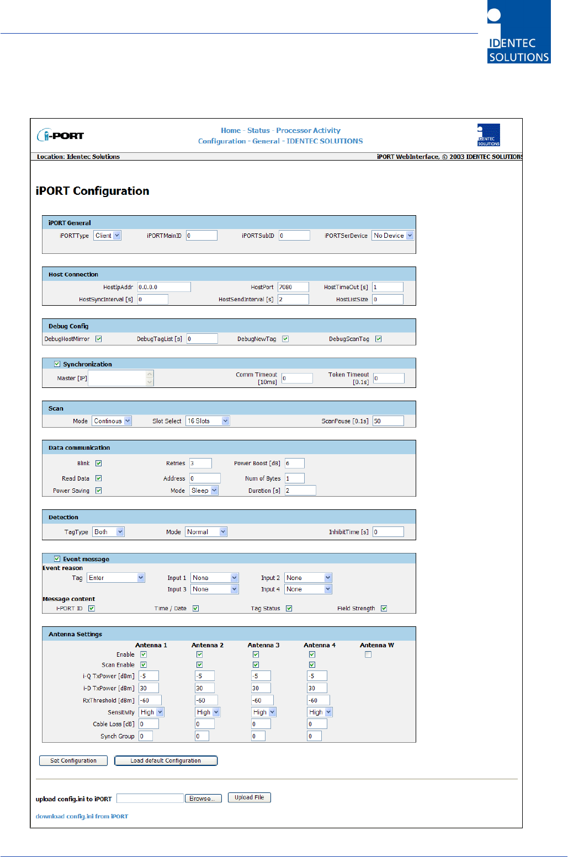This screenshot has width=568, height=857.
Task: Toggle the Time / Date checkbox
Action: [196, 609]
